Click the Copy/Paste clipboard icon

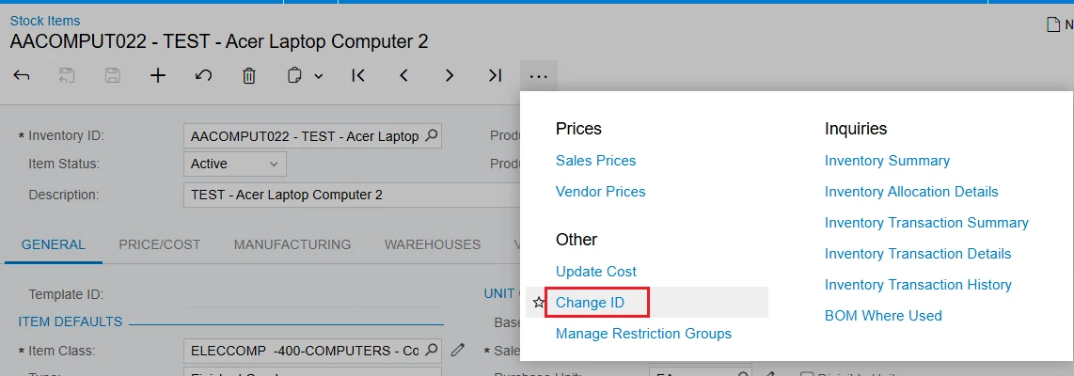[294, 75]
